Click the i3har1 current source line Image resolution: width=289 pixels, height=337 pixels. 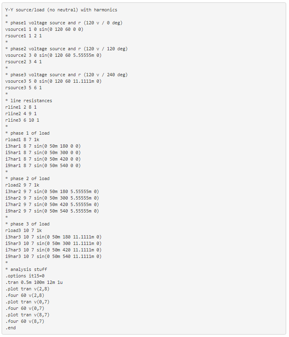click(43, 146)
